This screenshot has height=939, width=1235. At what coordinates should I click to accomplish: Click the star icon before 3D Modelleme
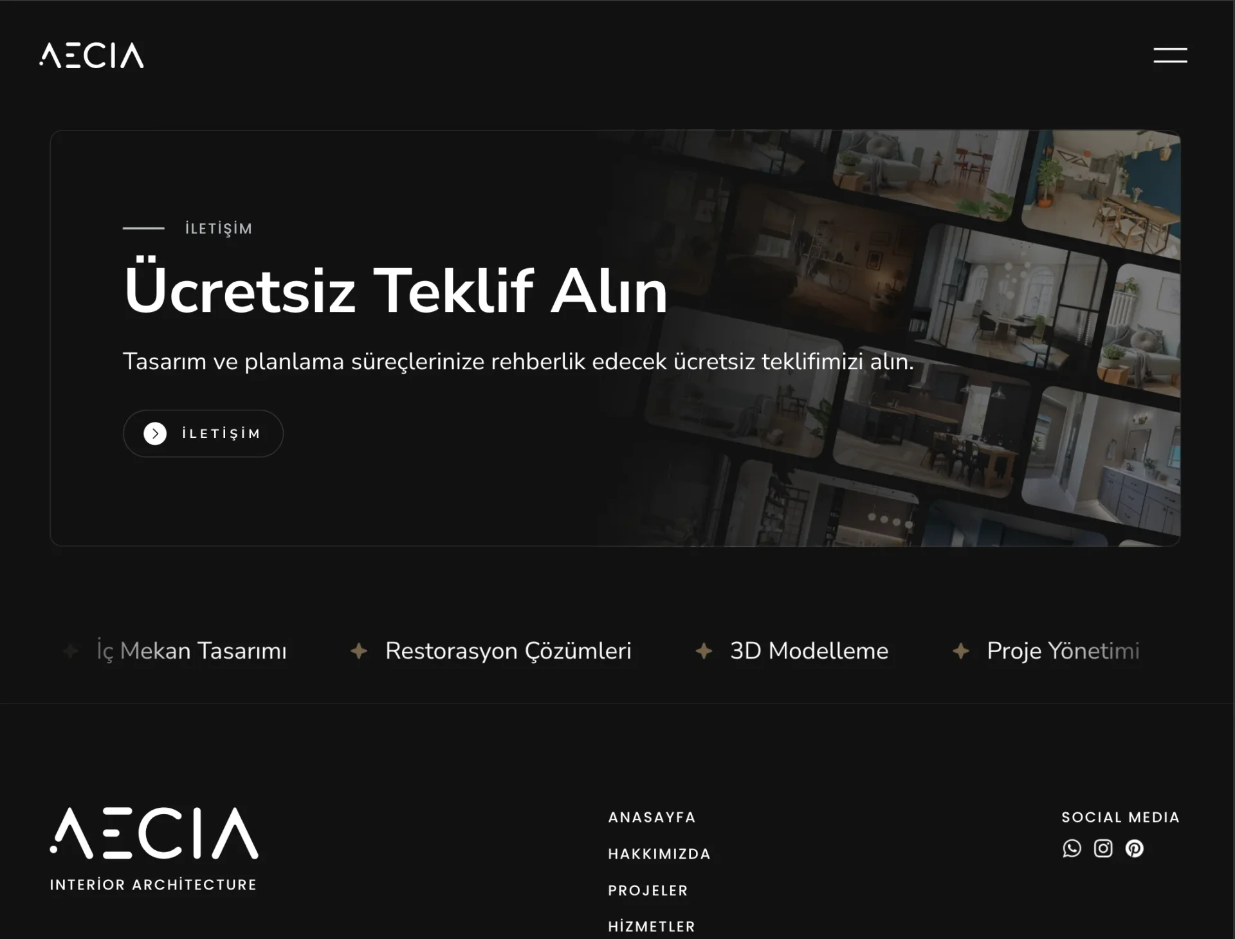tap(704, 651)
